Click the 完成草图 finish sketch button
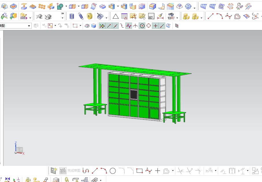The height and width of the screenshot is (182, 262). (70, 171)
